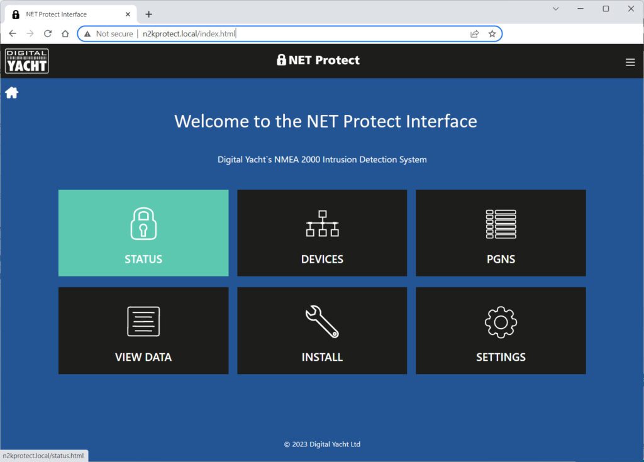This screenshot has height=462, width=644.
Task: Select the DEVICES network tree icon
Action: pyautogui.click(x=321, y=222)
